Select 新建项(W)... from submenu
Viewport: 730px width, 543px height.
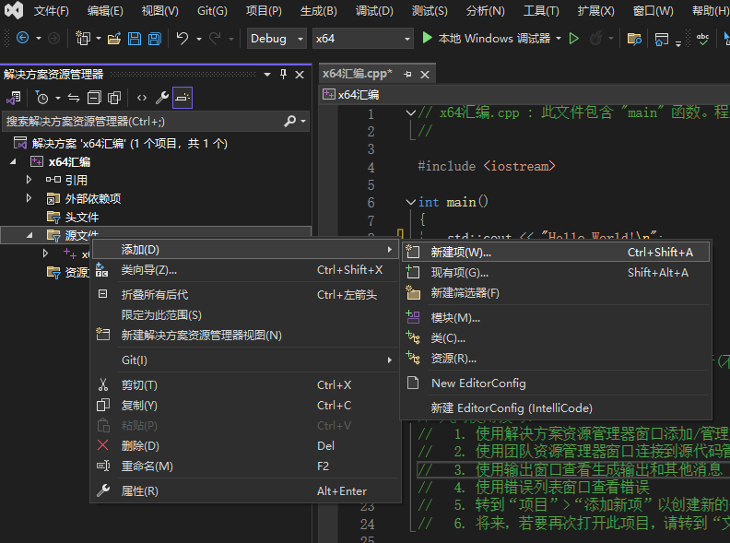[556, 252]
